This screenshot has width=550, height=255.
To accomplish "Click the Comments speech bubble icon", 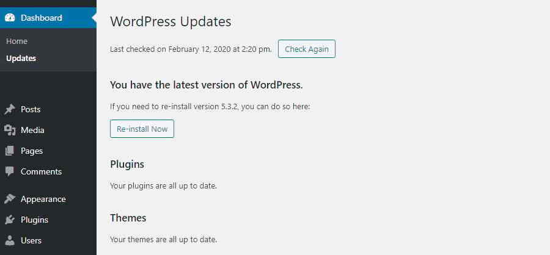I will (10, 171).
